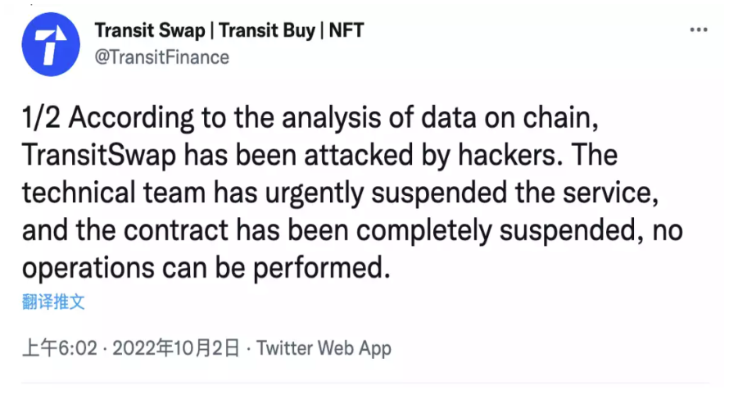The width and height of the screenshot is (729, 395).
Task: Click the '1/2' thread marker starting the tweet
Action: tap(41, 117)
